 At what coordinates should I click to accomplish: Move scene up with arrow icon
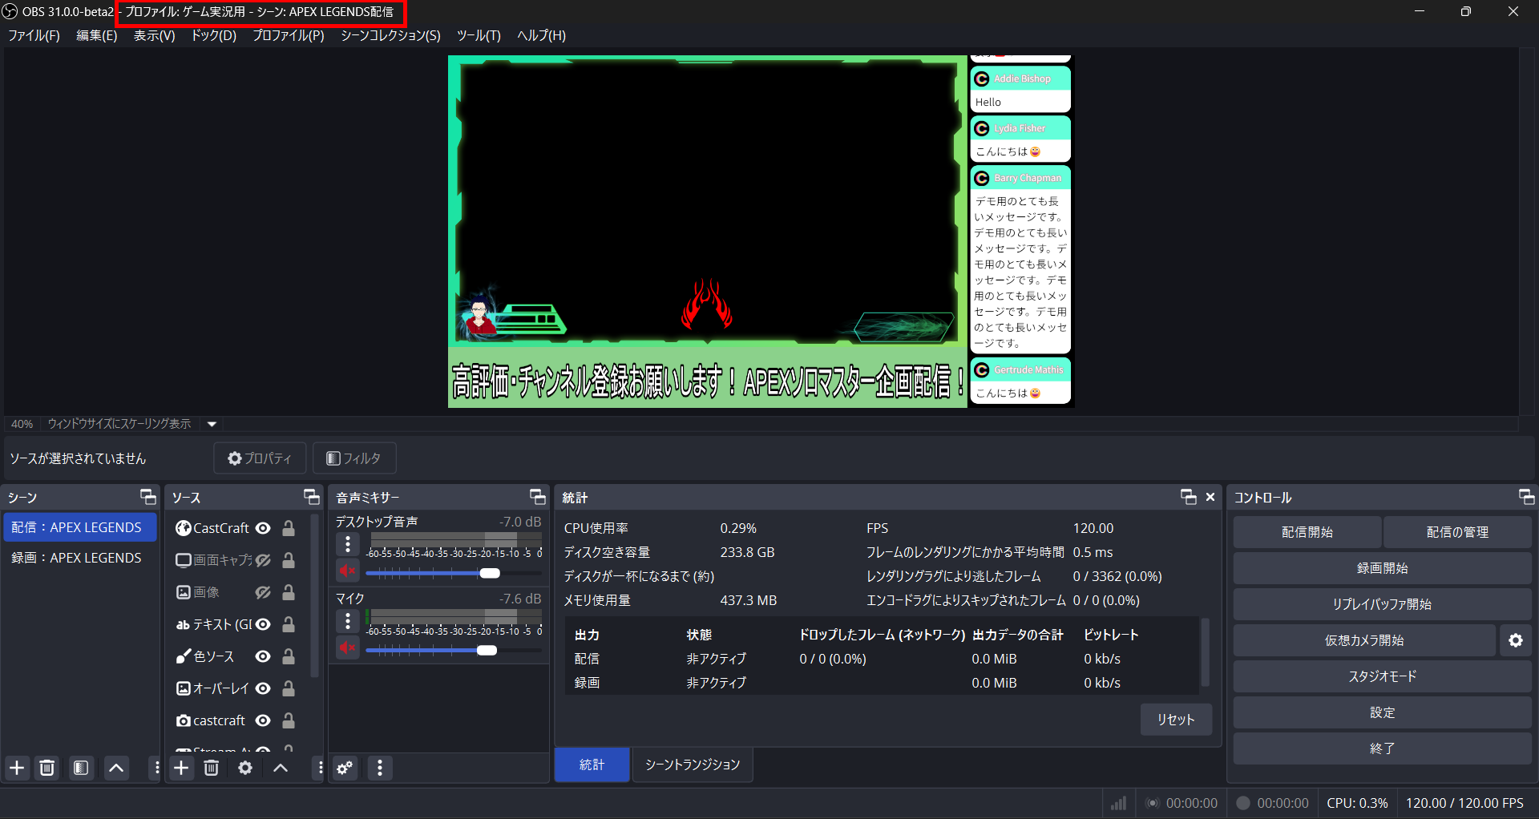point(116,768)
